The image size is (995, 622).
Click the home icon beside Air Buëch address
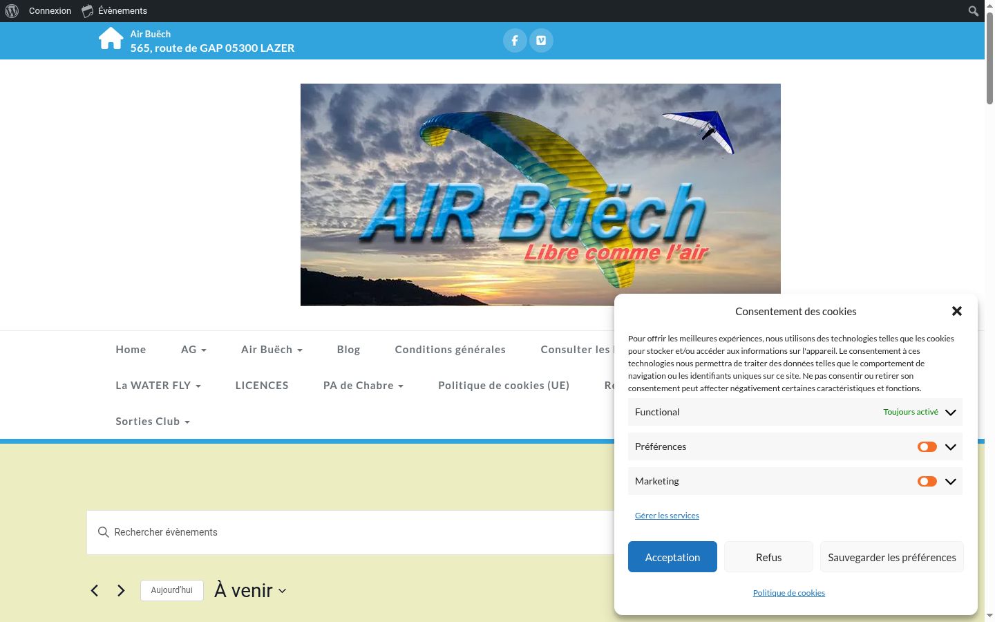(111, 39)
